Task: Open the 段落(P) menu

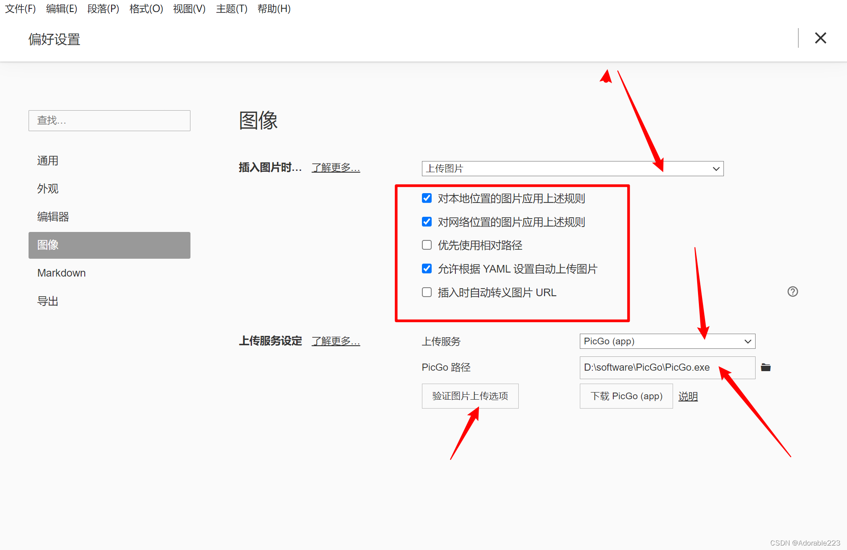Action: coord(103,8)
